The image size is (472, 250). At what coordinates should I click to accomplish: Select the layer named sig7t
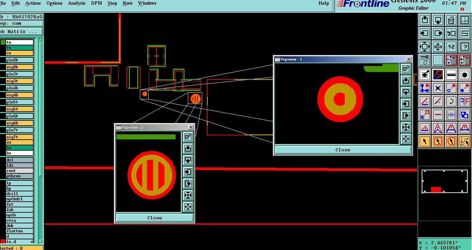point(20,137)
